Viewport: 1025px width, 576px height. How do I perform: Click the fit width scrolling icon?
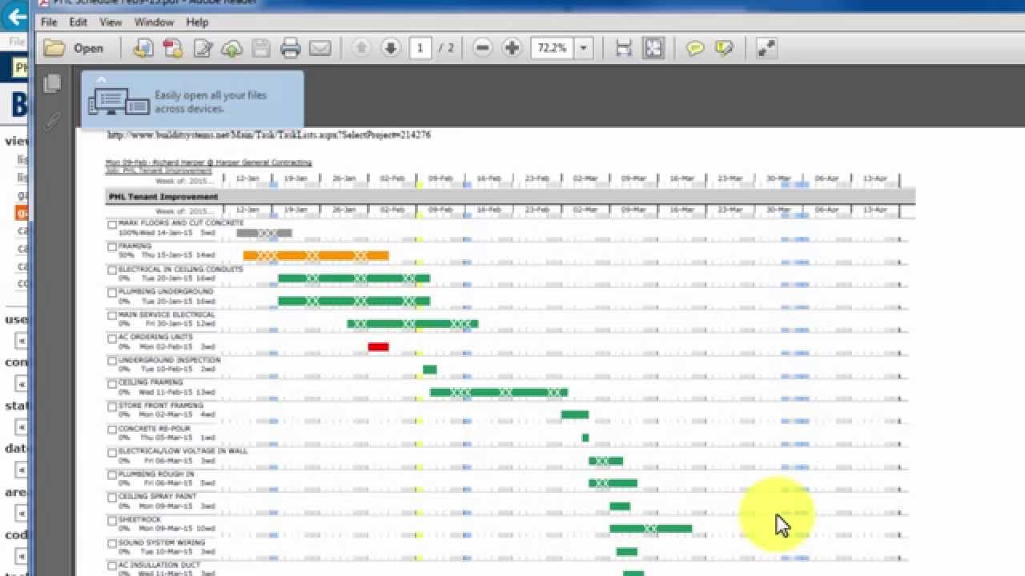pyautogui.click(x=624, y=48)
